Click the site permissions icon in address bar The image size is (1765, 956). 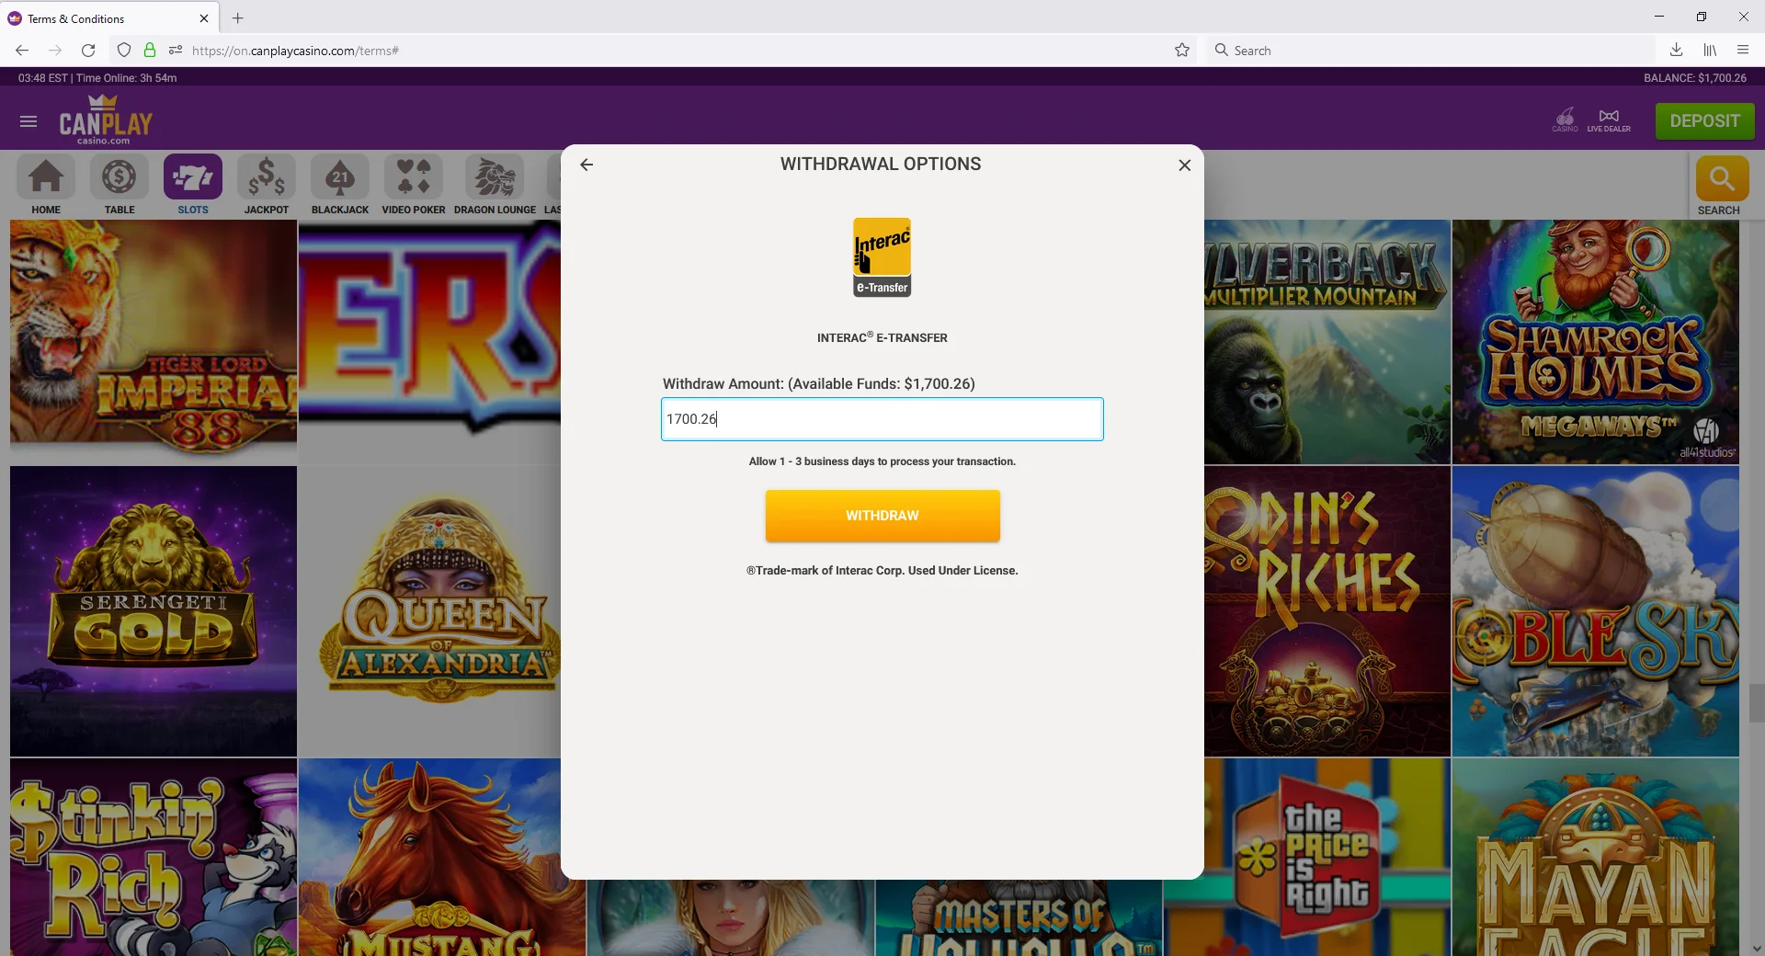point(176,51)
